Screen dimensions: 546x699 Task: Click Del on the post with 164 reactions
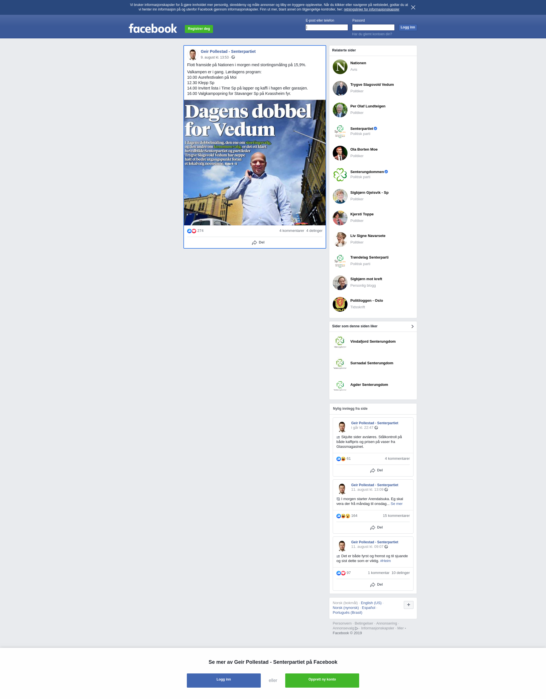pos(376,527)
